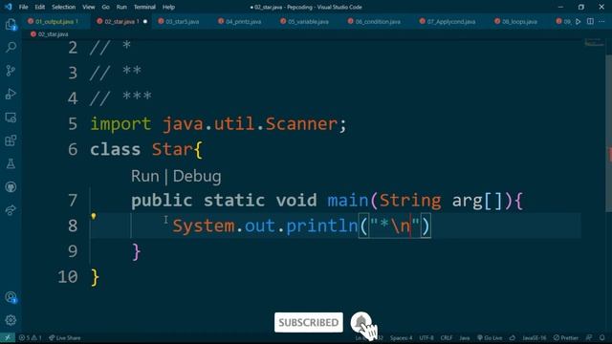This screenshot has height=344, width=612.
Task: Click the main method name
Action: click(x=348, y=201)
